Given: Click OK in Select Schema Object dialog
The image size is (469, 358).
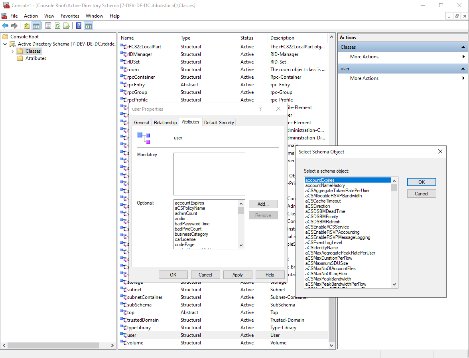Looking at the screenshot, I should click(x=422, y=182).
